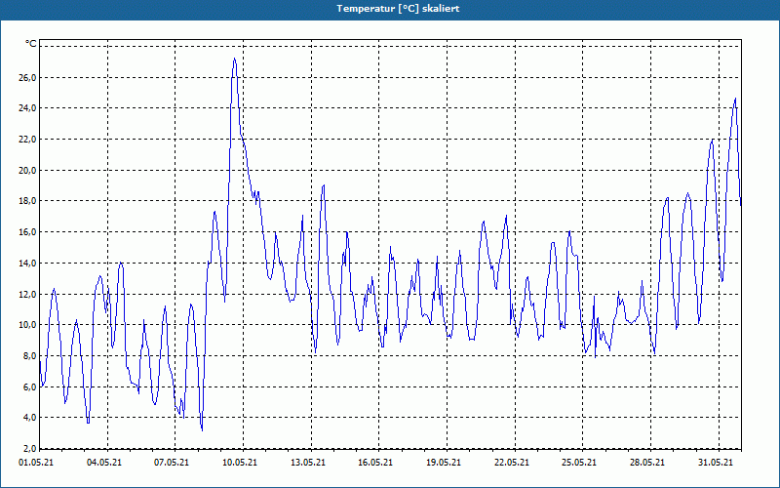This screenshot has width=780, height=488.
Task: Click the 20,0 y-axis value
Action: click(x=27, y=170)
